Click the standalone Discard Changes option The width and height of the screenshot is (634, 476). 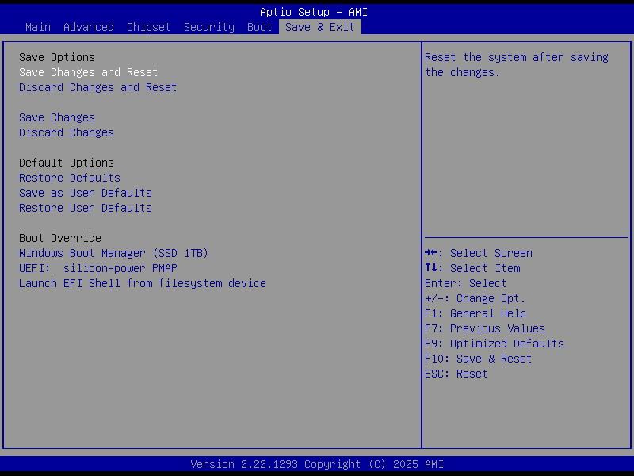[67, 132]
